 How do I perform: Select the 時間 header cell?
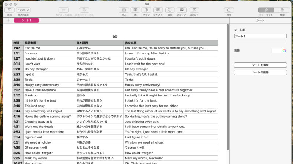(x=18, y=43)
